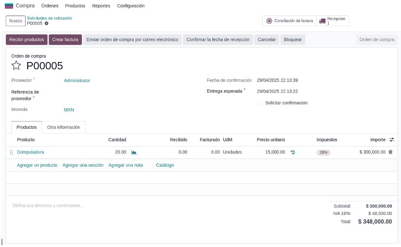The width and height of the screenshot is (401, 247).
Task: Click the reset price icon beside 15,000.00
Action: tap(293, 152)
